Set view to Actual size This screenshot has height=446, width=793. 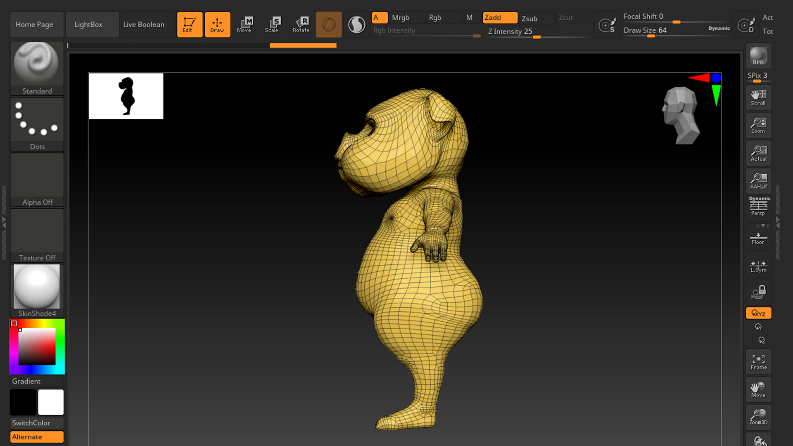tap(758, 153)
